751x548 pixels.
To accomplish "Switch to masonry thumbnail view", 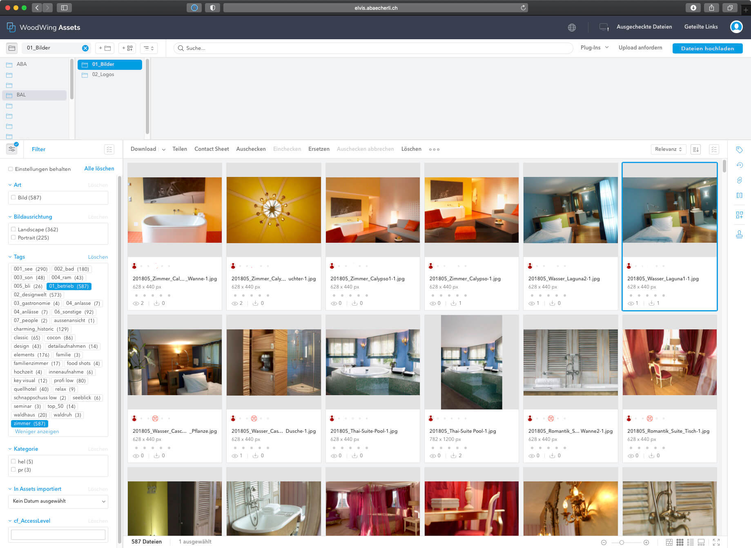I will 669,542.
